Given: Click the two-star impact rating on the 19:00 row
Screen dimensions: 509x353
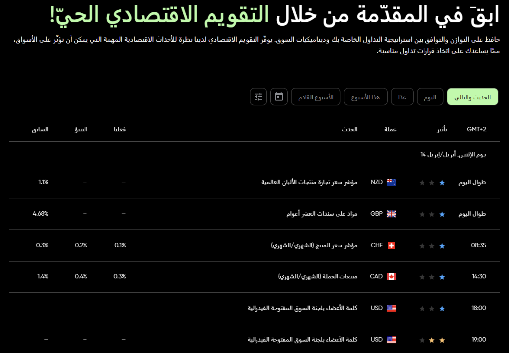Looking at the screenshot, I should [437, 340].
